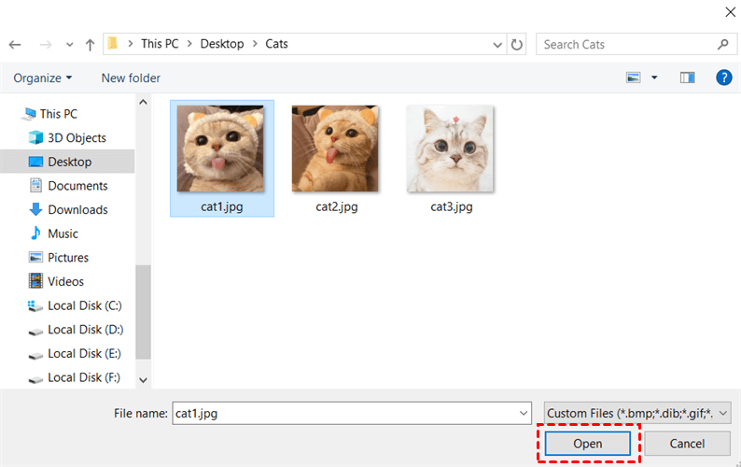Select Desktop in the sidebar

(x=67, y=162)
